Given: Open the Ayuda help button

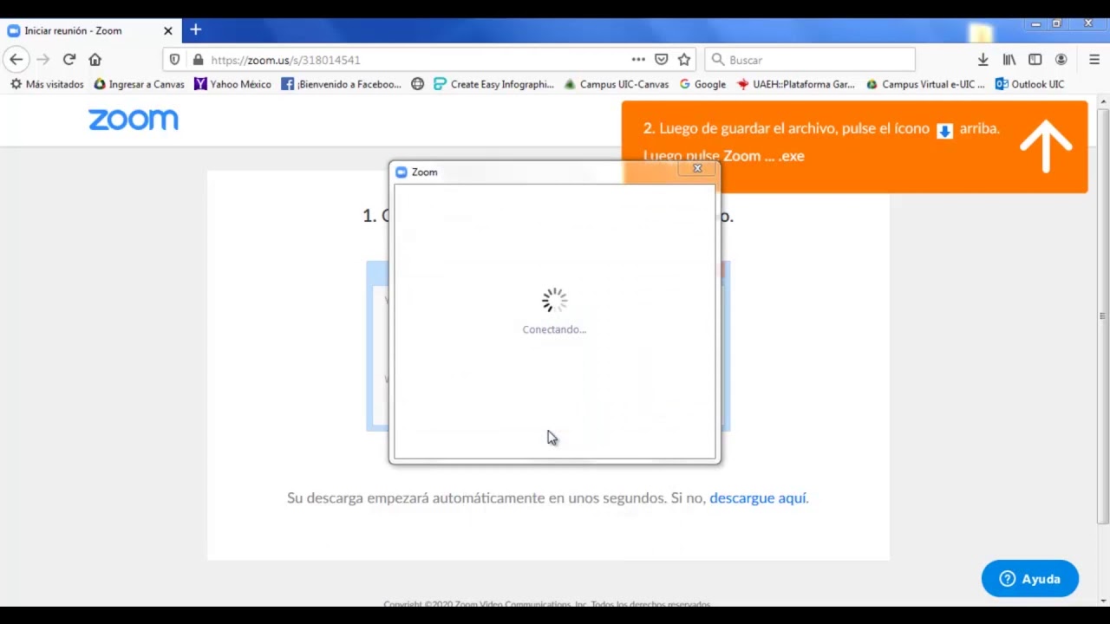Looking at the screenshot, I should (x=1029, y=579).
